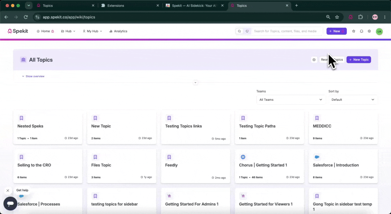
Task: Click the All Topics library icon
Action: click(23, 60)
